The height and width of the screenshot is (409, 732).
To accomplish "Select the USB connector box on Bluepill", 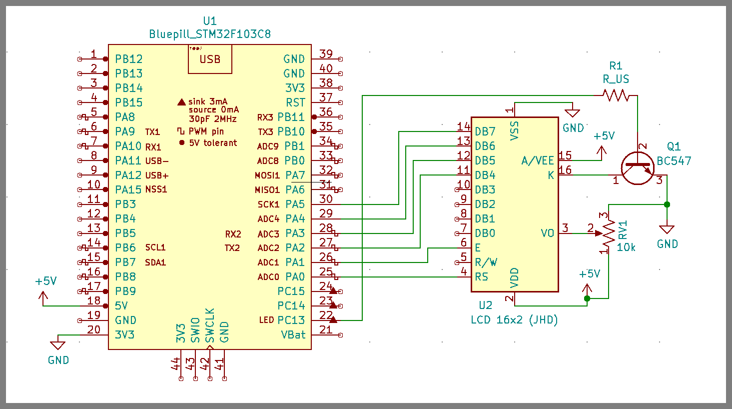I will [210, 59].
